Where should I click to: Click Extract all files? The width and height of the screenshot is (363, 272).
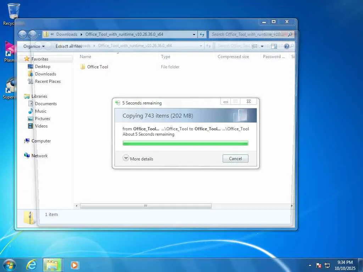(68, 46)
